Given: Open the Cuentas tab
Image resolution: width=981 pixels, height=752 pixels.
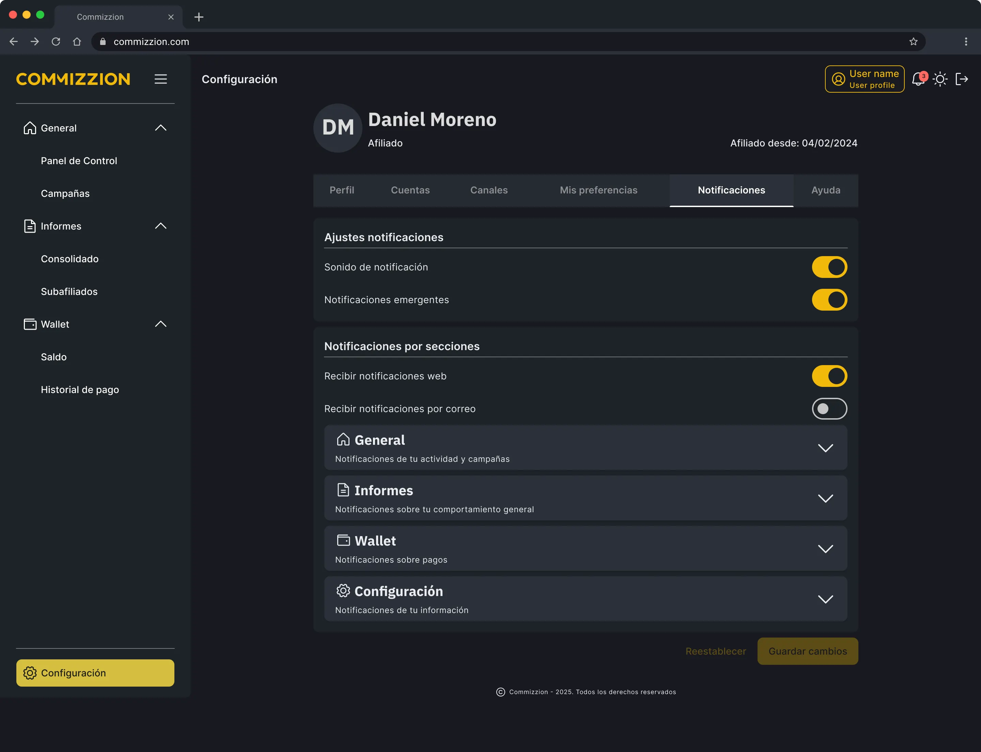Looking at the screenshot, I should coord(410,190).
